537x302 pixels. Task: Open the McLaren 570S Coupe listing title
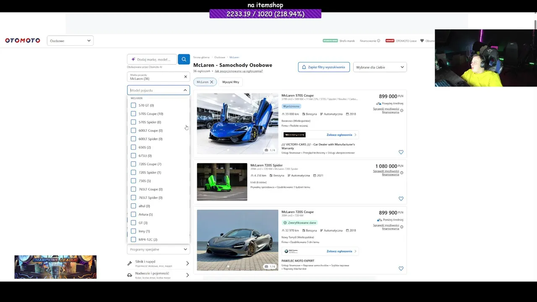tap(297, 96)
